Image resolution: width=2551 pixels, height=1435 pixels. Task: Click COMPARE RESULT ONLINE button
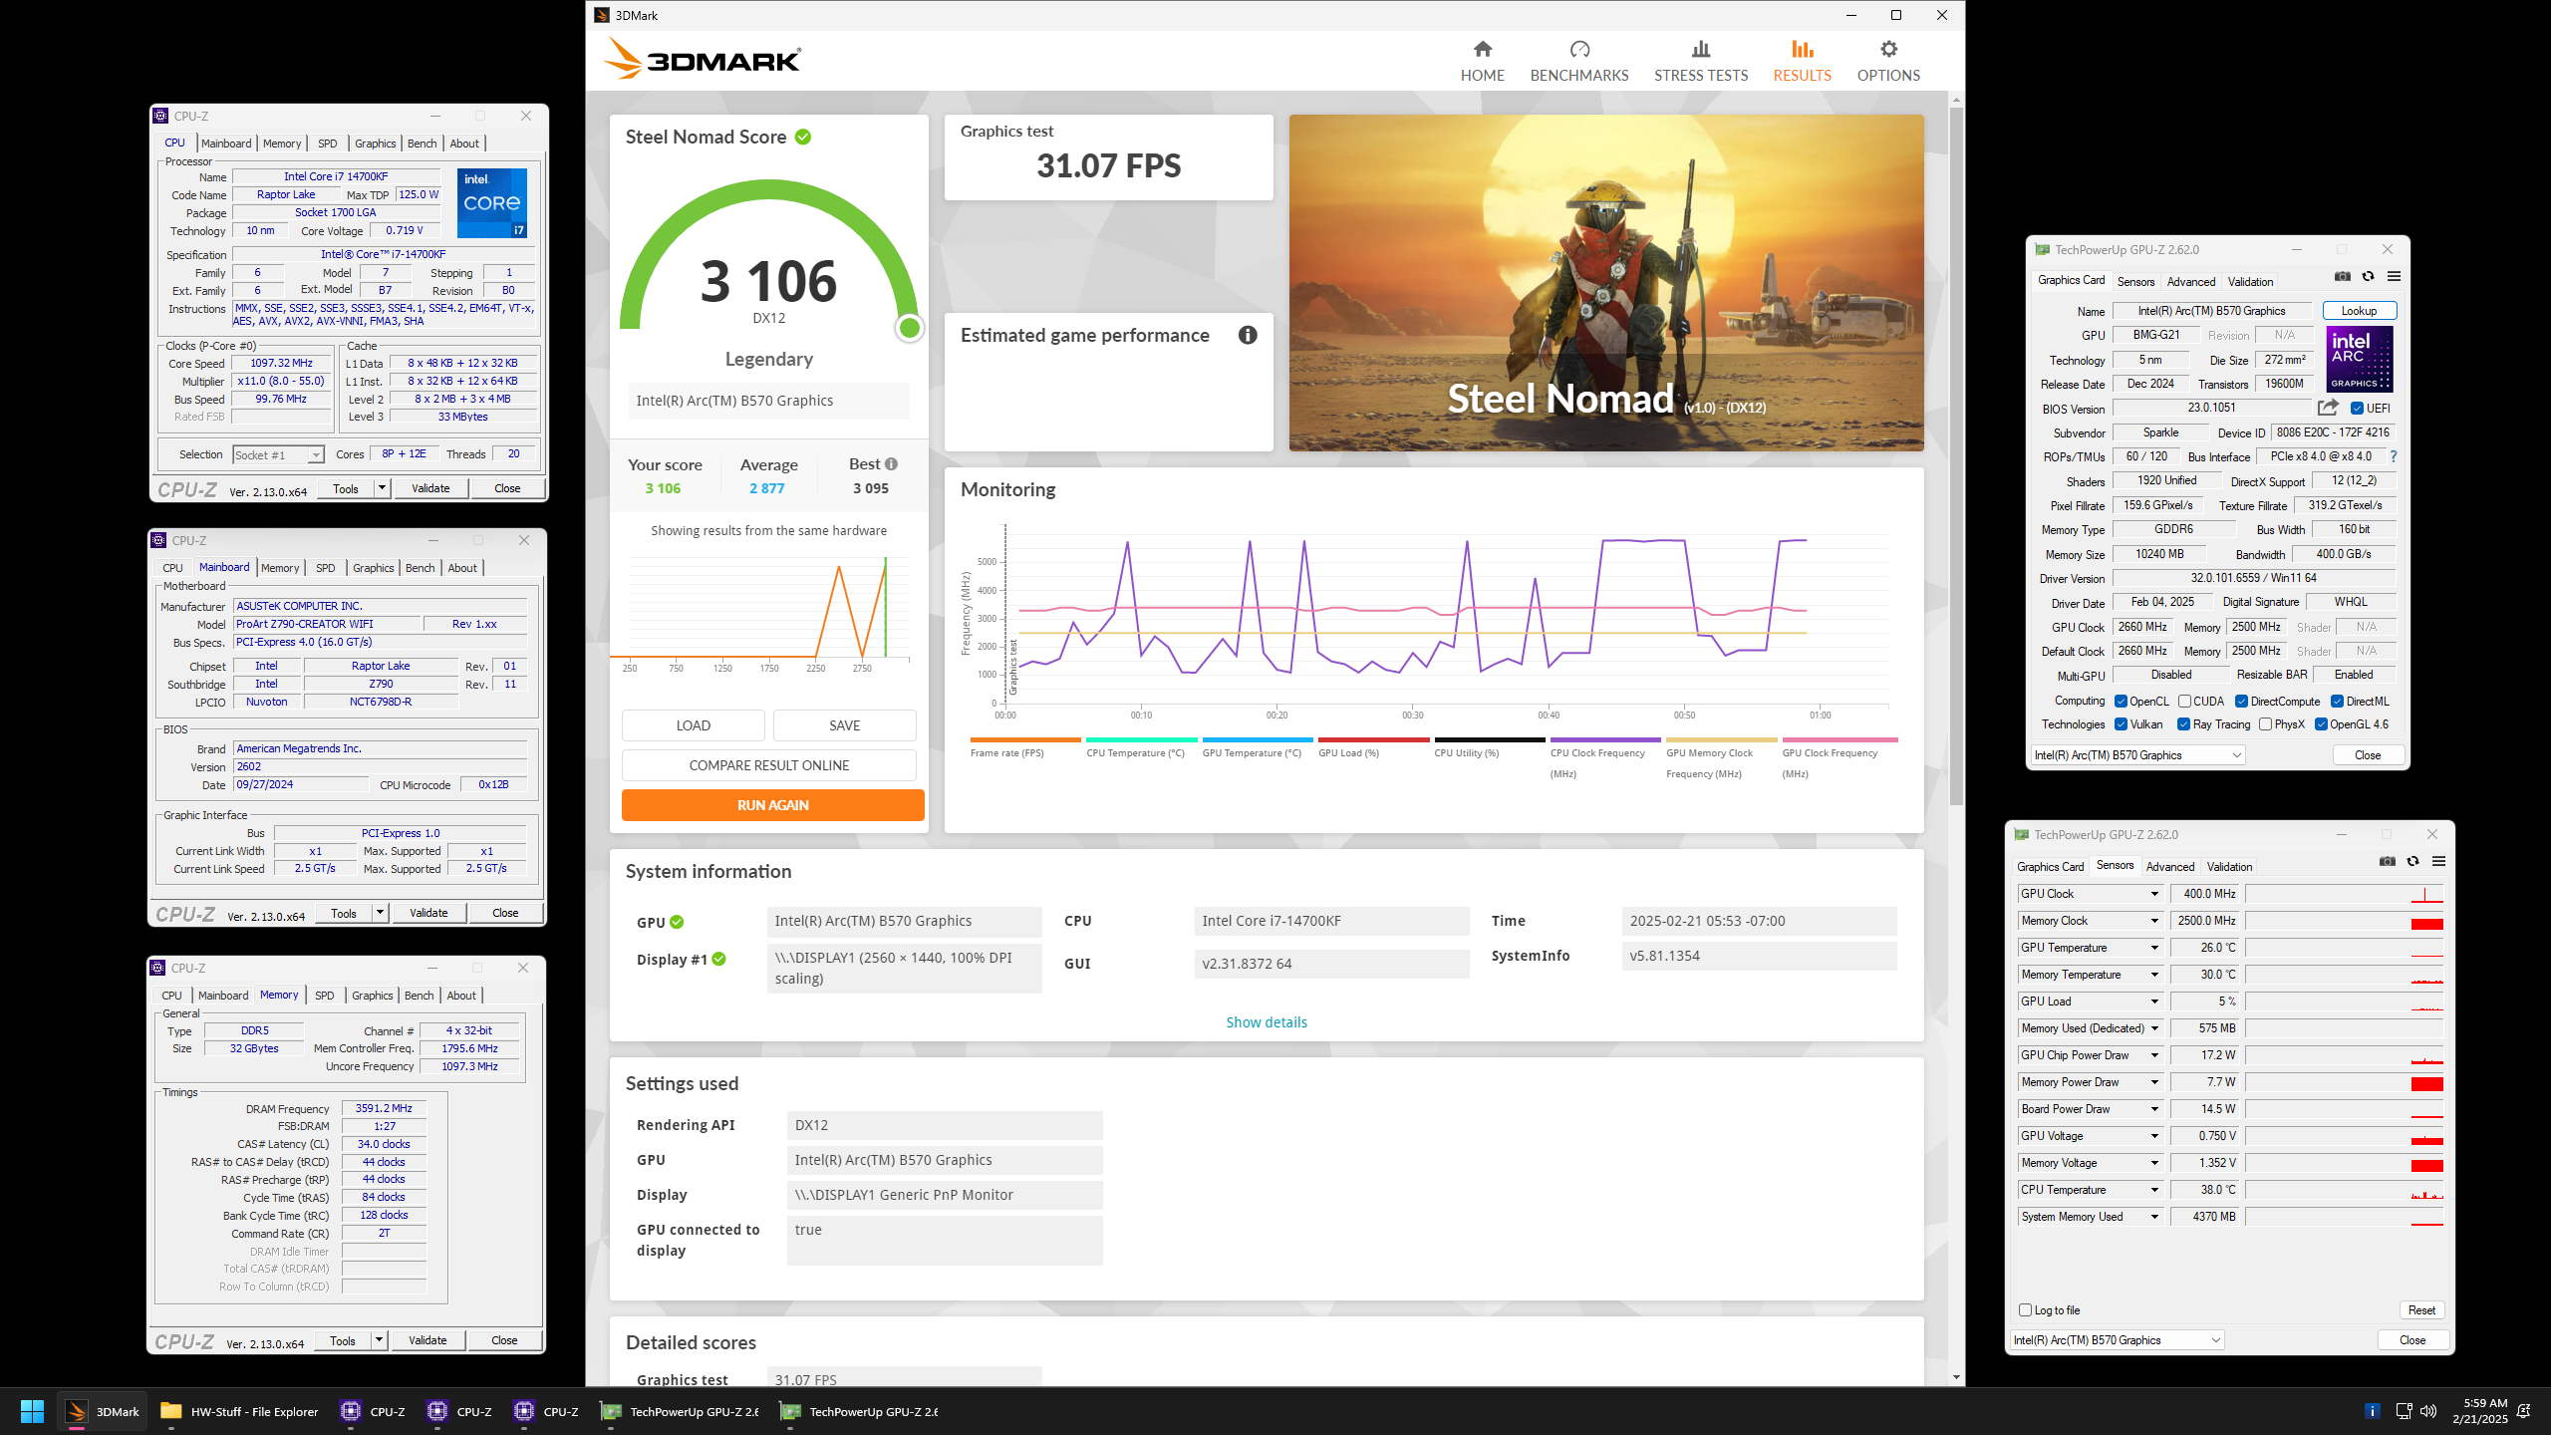(x=769, y=765)
